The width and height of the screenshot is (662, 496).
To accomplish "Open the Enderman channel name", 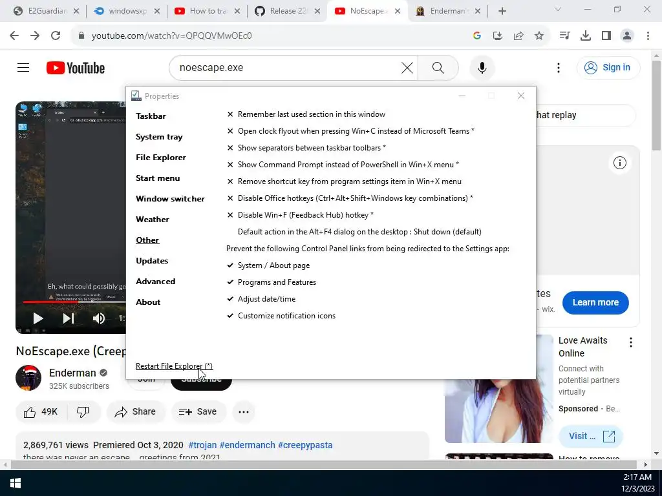I will (x=72, y=373).
